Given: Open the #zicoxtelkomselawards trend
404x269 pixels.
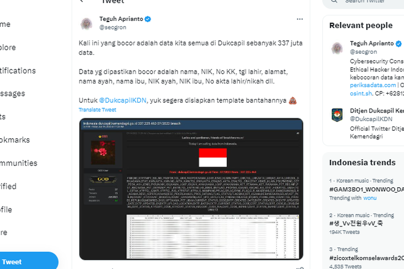Looking at the screenshot, I should coord(367,258).
